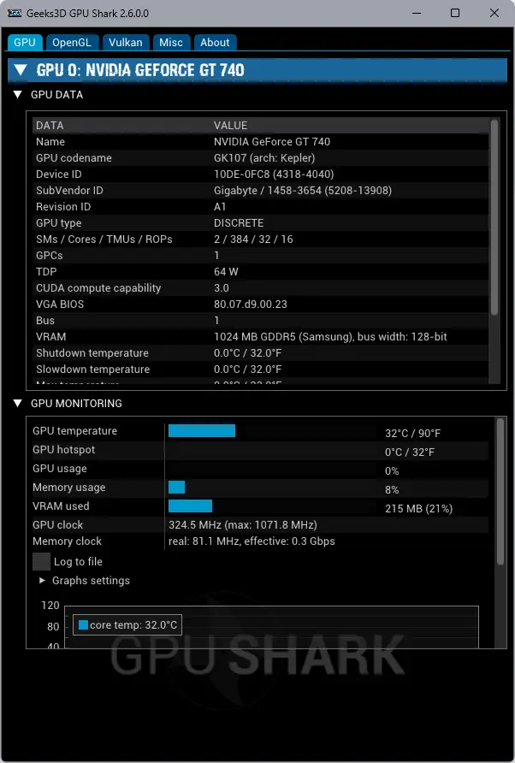Click the VALUE column header
The width and height of the screenshot is (515, 763).
(230, 126)
